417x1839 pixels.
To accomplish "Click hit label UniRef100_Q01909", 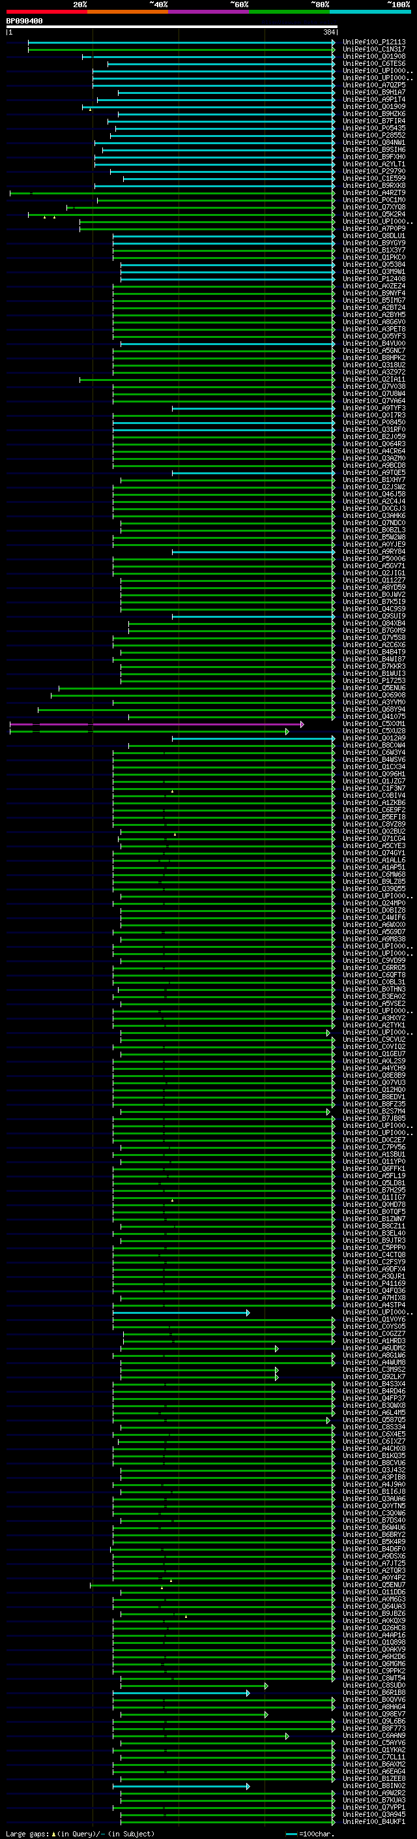I will tap(374, 106).
